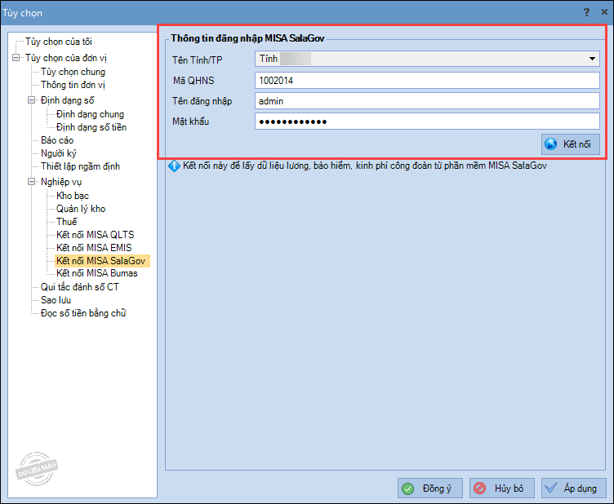Select Định dạng số item
This screenshot has height=504, width=614.
pos(67,100)
